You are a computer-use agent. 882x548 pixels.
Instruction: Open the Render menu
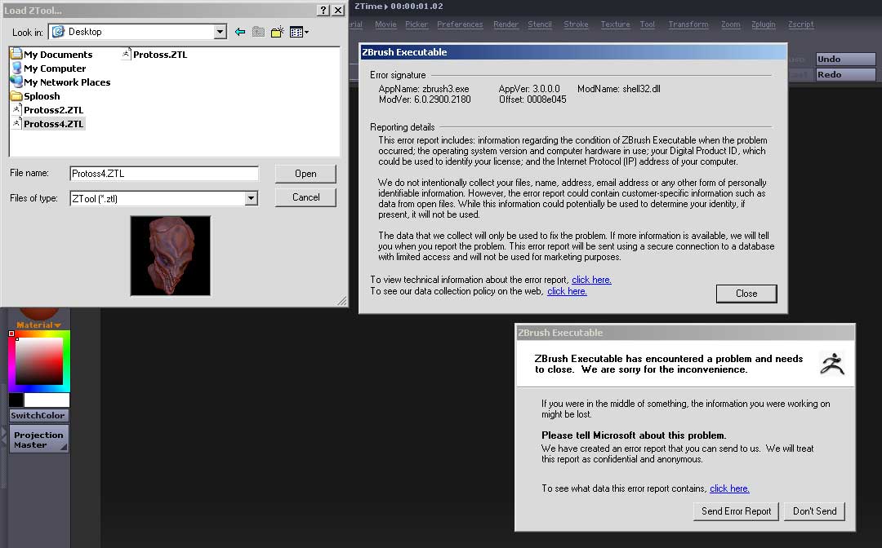pos(506,24)
